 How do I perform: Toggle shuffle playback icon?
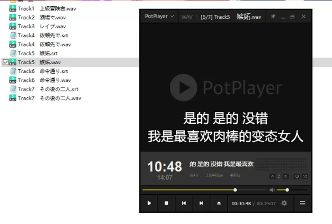click(x=305, y=176)
